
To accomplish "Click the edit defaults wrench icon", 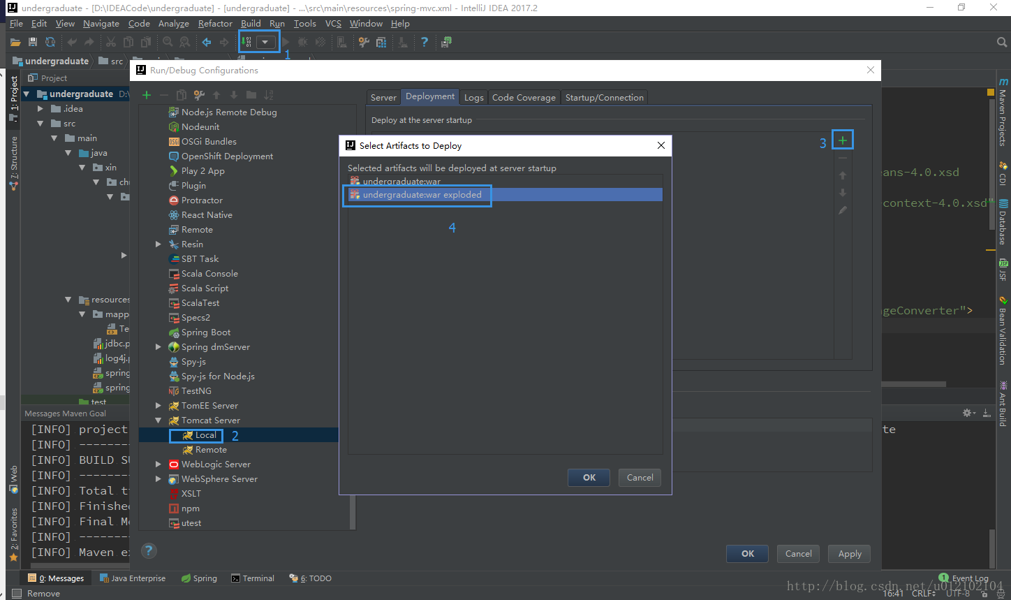I will (199, 95).
